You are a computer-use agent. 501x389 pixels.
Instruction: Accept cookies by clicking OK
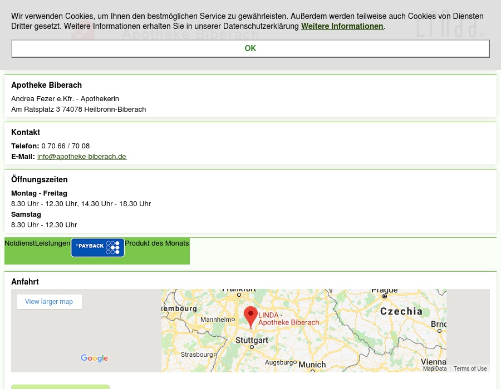point(250,48)
